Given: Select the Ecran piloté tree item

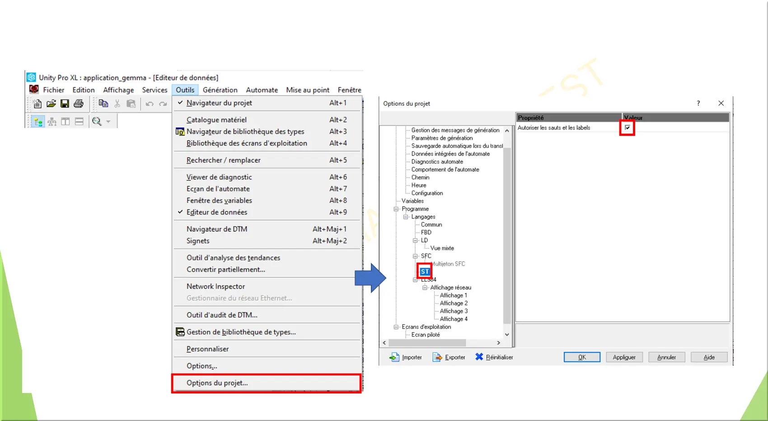Looking at the screenshot, I should coord(426,335).
